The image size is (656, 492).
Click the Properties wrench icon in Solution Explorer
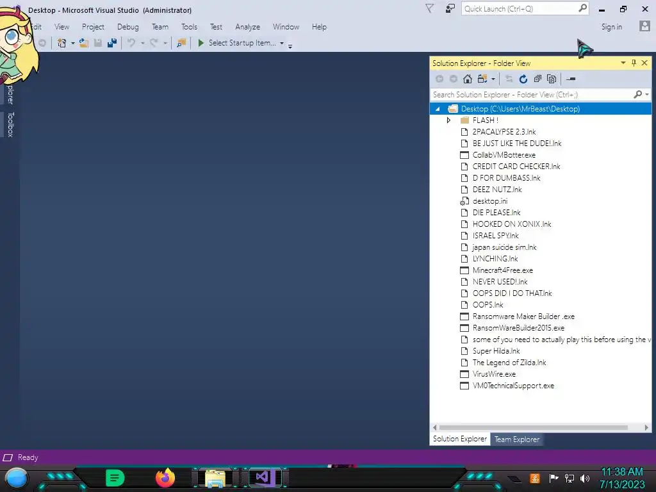(571, 79)
